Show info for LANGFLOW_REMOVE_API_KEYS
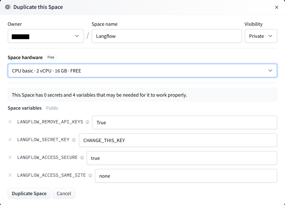The width and height of the screenshot is (285, 205). point(87,122)
